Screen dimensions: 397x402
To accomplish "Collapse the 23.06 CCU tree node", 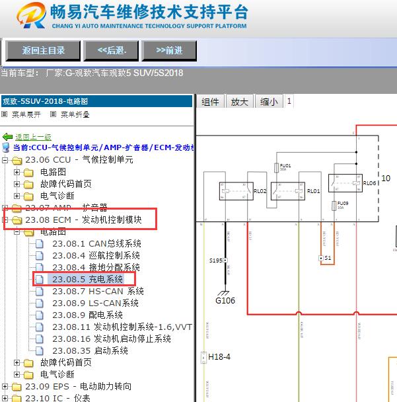I will (x=5, y=160).
